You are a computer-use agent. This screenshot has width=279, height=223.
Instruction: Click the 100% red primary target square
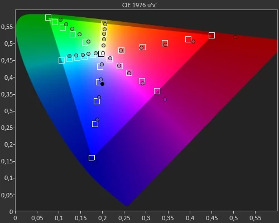[211, 35]
